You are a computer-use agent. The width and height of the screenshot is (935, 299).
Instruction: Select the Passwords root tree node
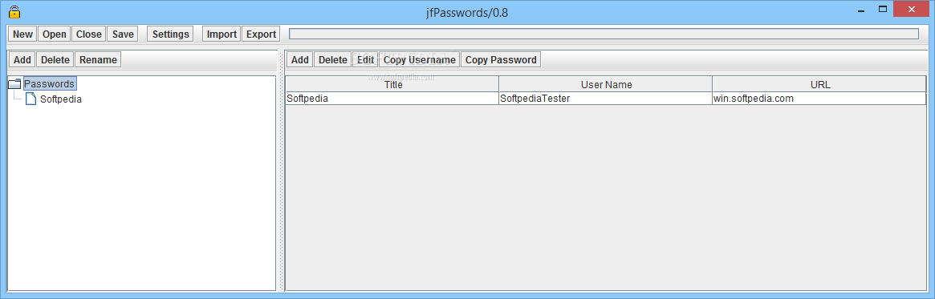click(50, 84)
